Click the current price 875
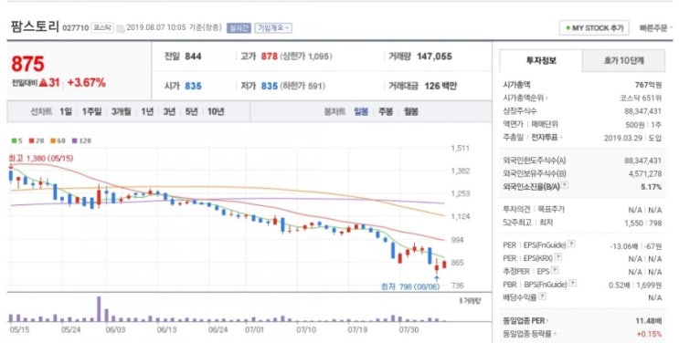 (27, 64)
